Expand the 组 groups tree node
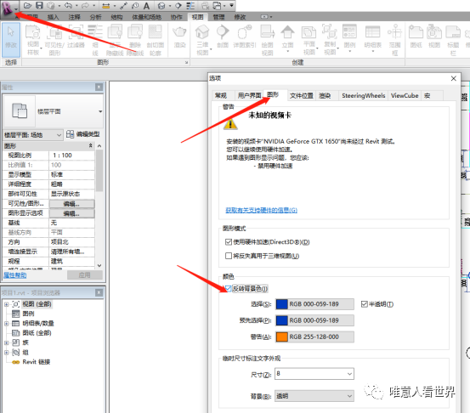This screenshot has height=413, width=470. click(x=6, y=352)
